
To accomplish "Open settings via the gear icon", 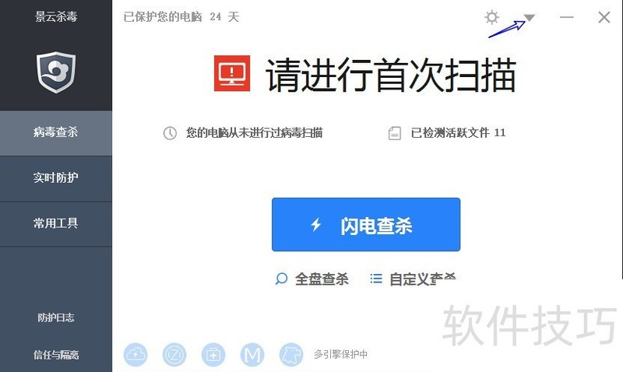I will (492, 17).
